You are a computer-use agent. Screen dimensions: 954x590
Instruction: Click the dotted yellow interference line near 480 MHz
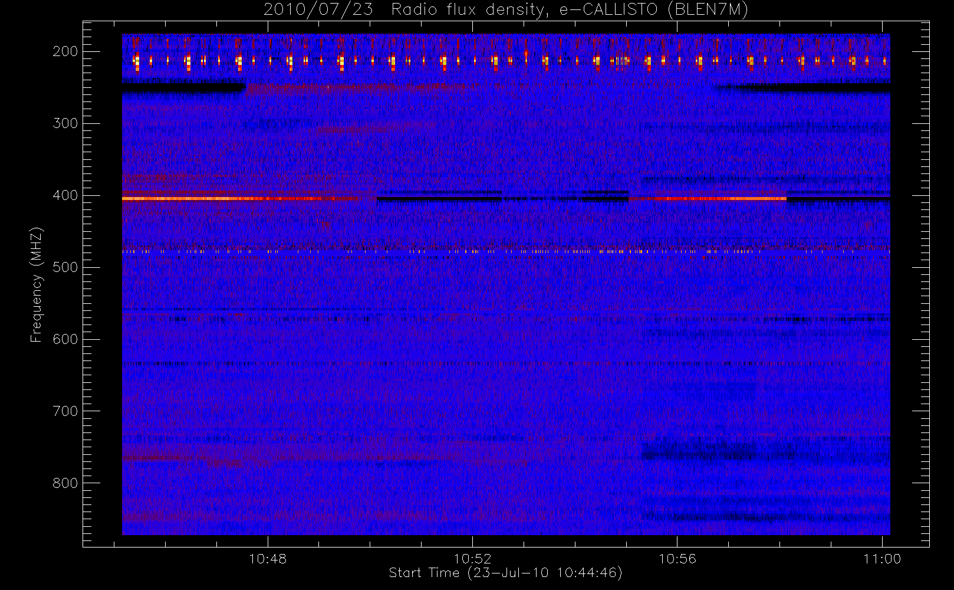coord(506,251)
